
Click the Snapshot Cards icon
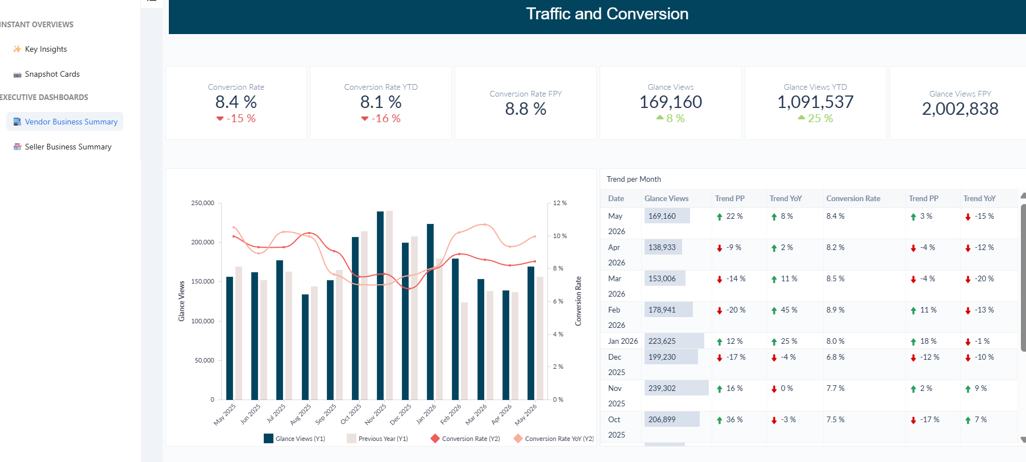[17, 74]
